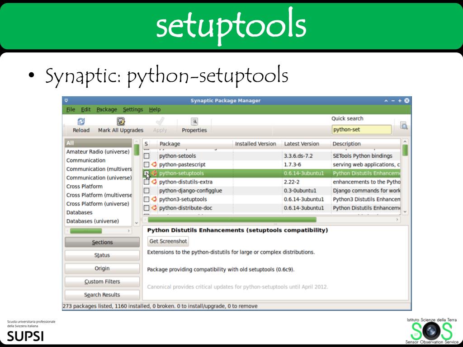
Task: Sort by Description column header
Action: 365,144
